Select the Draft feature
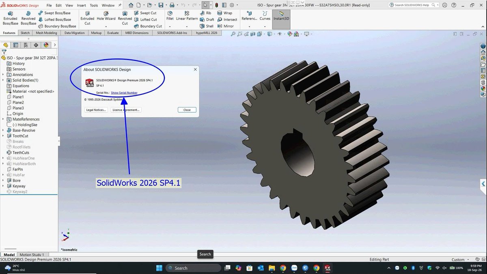487x274 pixels. point(207,19)
